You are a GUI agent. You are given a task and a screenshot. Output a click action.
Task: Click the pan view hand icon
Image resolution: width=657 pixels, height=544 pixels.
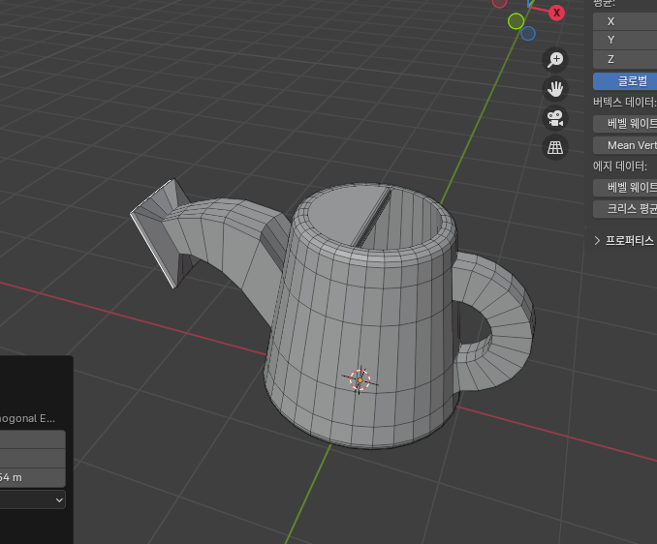(x=555, y=89)
